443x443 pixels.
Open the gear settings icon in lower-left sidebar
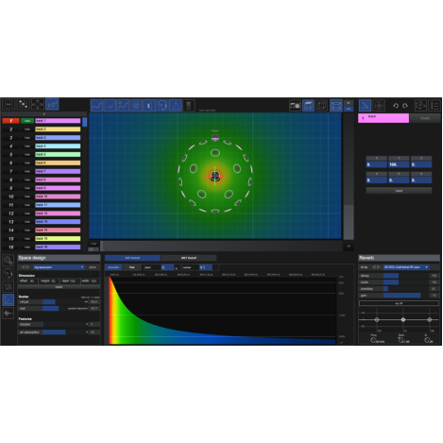click(x=9, y=261)
